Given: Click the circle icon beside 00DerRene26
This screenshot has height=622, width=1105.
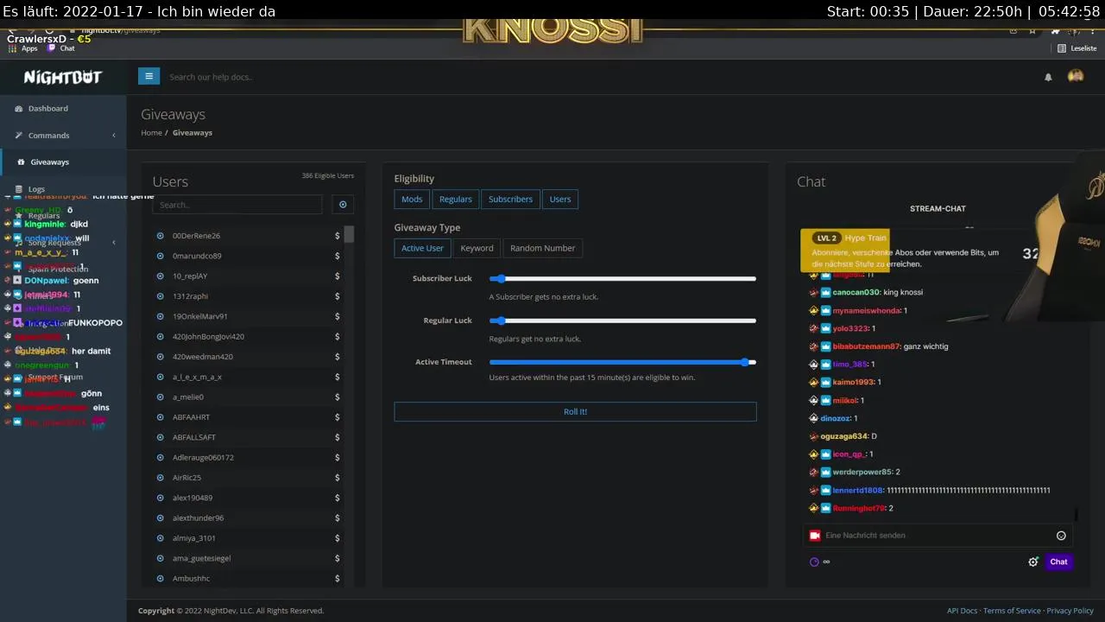Looking at the screenshot, I should pos(160,236).
